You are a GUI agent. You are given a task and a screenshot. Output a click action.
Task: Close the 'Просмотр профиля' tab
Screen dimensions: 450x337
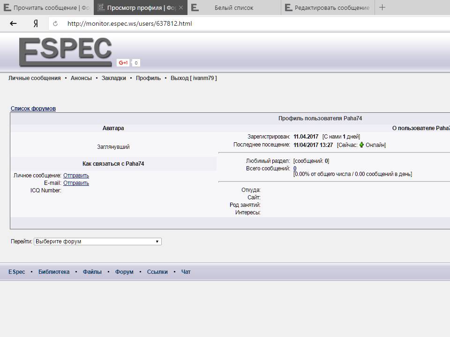(x=181, y=8)
